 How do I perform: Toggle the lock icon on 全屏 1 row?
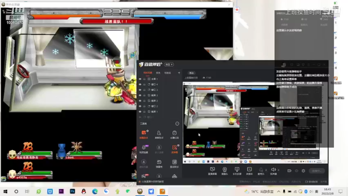click(144, 79)
